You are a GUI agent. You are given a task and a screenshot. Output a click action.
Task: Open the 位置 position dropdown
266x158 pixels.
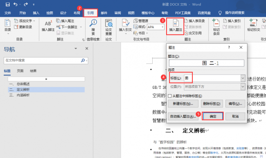point(243,87)
